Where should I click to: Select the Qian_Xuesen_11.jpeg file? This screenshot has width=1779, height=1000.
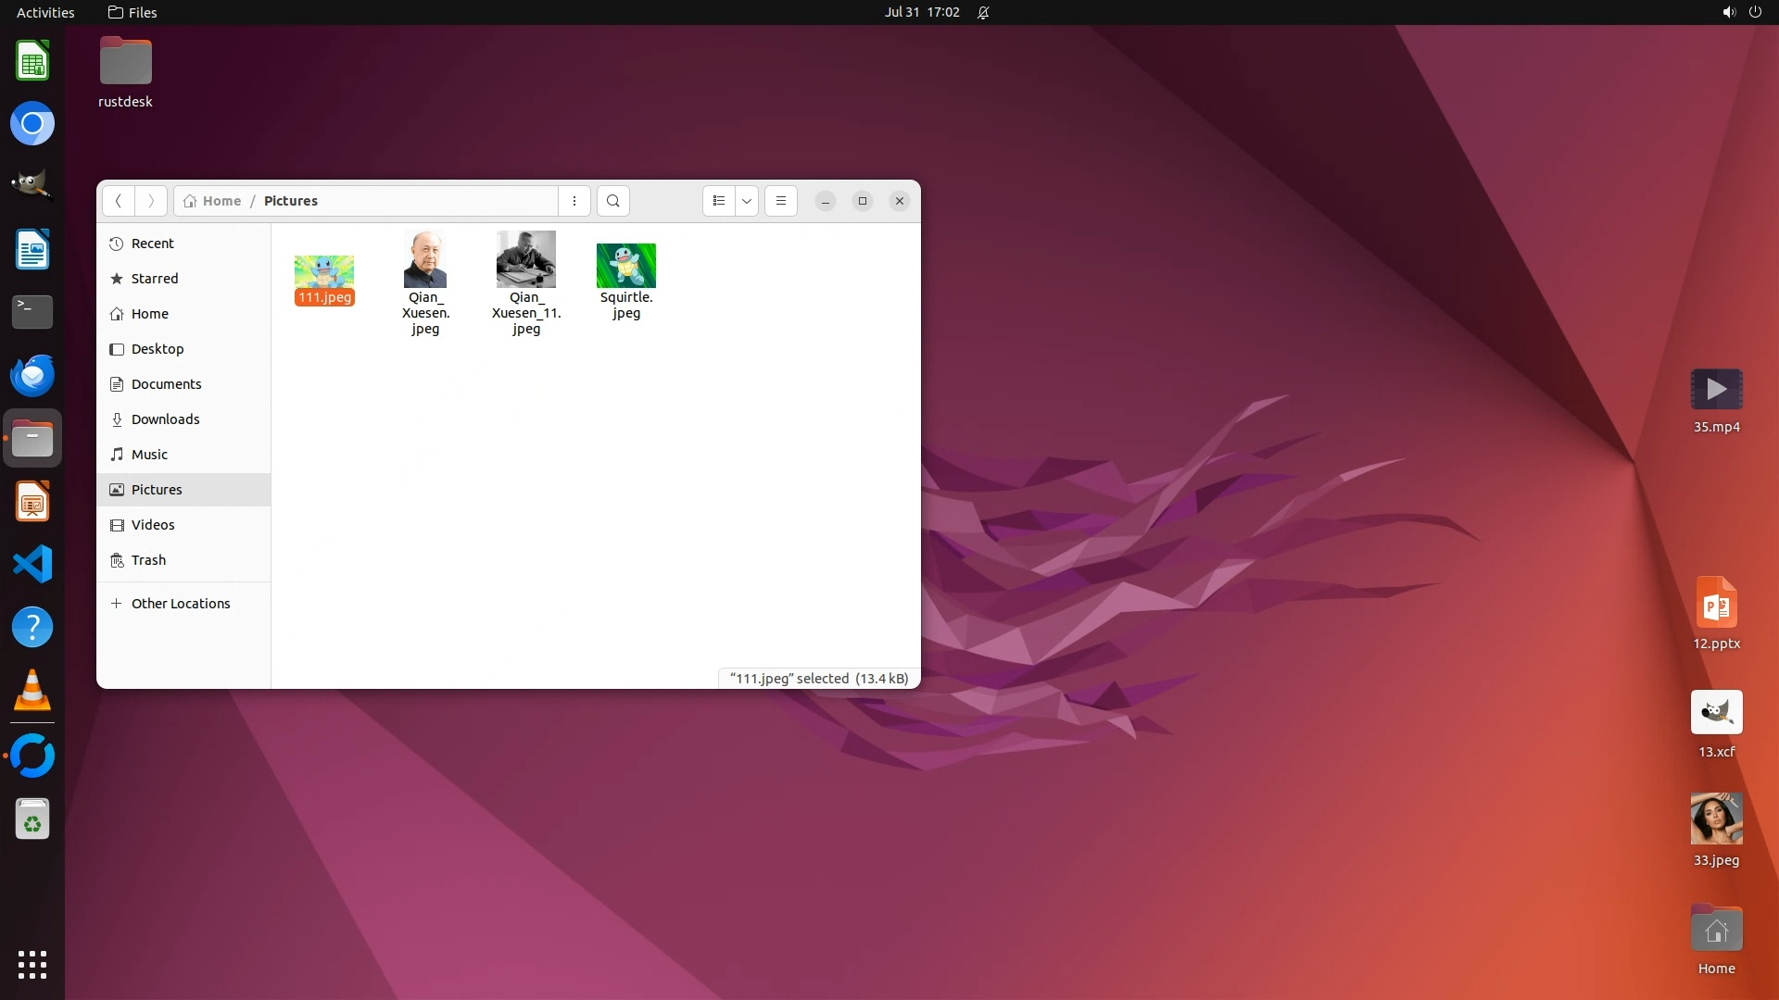pos(525,260)
